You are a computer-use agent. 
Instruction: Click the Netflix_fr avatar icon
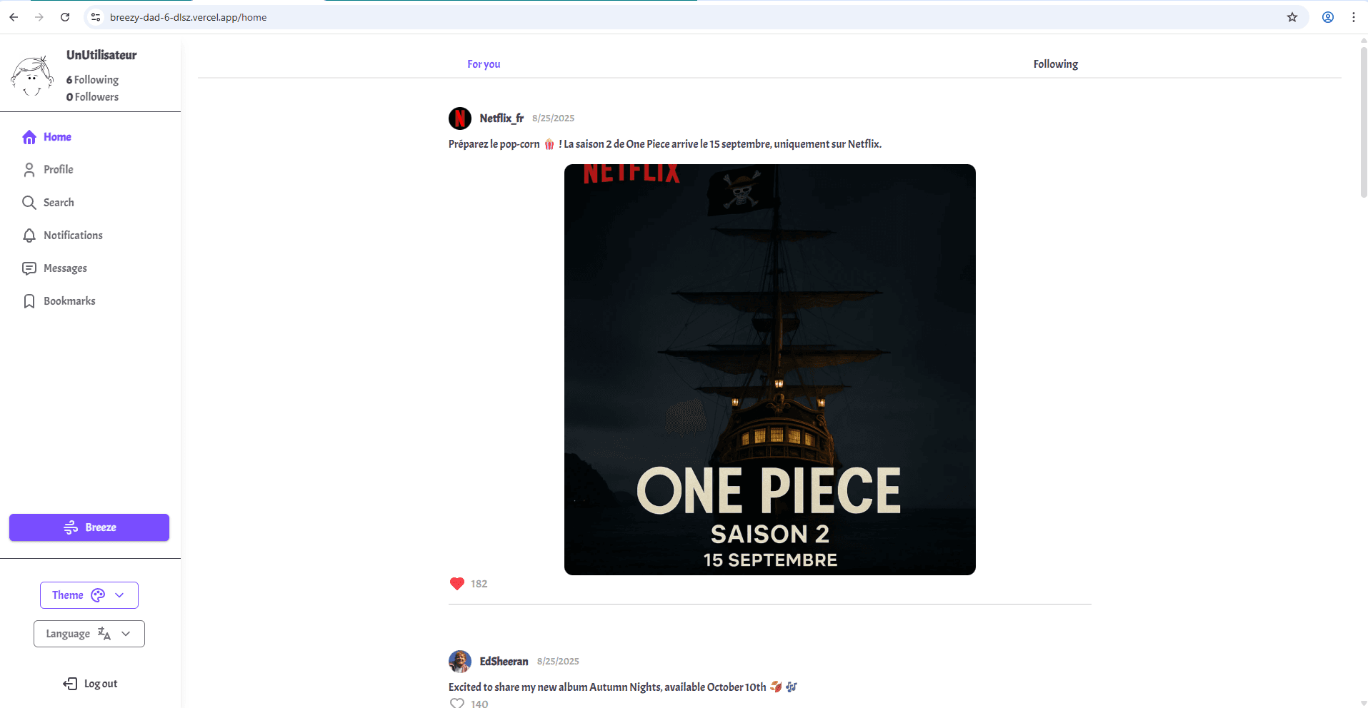tap(460, 118)
